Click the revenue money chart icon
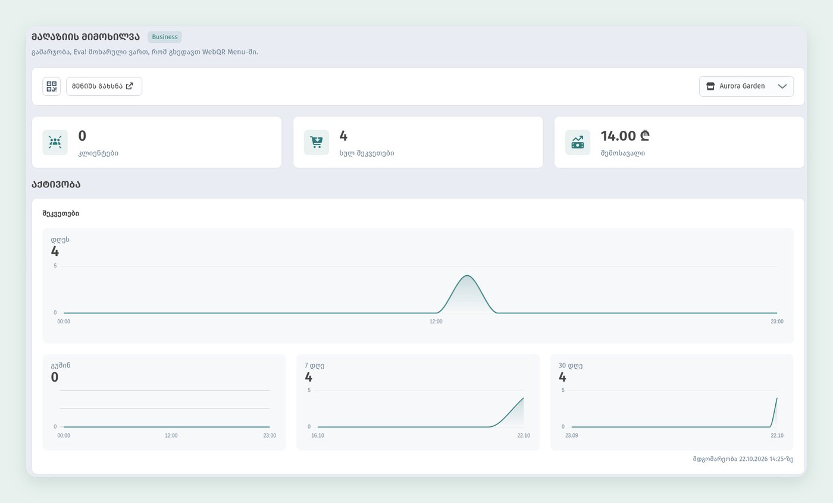 pos(578,142)
